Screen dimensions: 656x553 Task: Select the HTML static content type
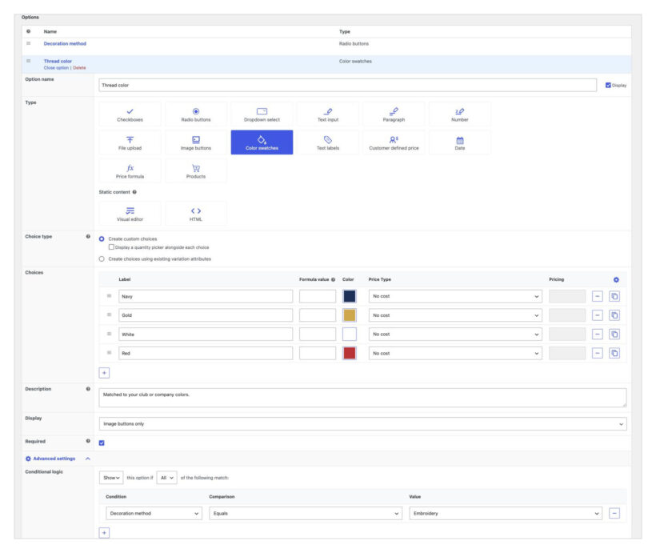[196, 214]
